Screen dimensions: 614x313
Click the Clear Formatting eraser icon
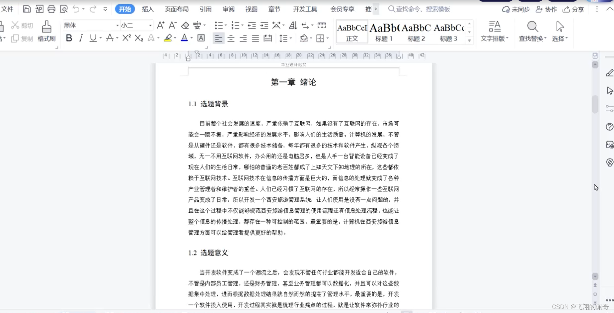pos(185,25)
